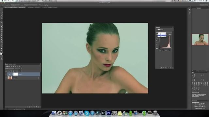Toggle layer filtering switch
Screen dimensions: 209x117
click(22, 66)
